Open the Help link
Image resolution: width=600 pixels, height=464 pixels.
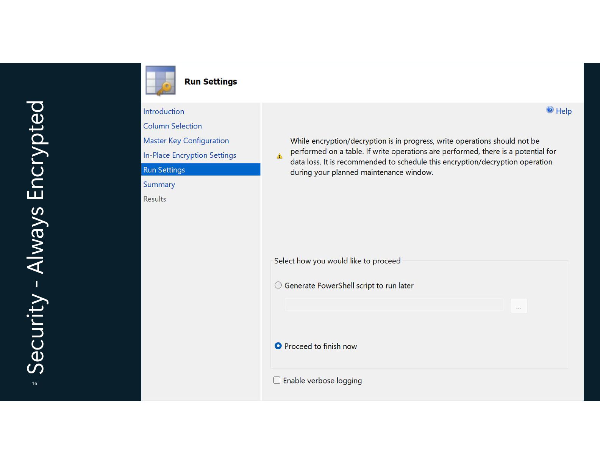pyautogui.click(x=564, y=111)
